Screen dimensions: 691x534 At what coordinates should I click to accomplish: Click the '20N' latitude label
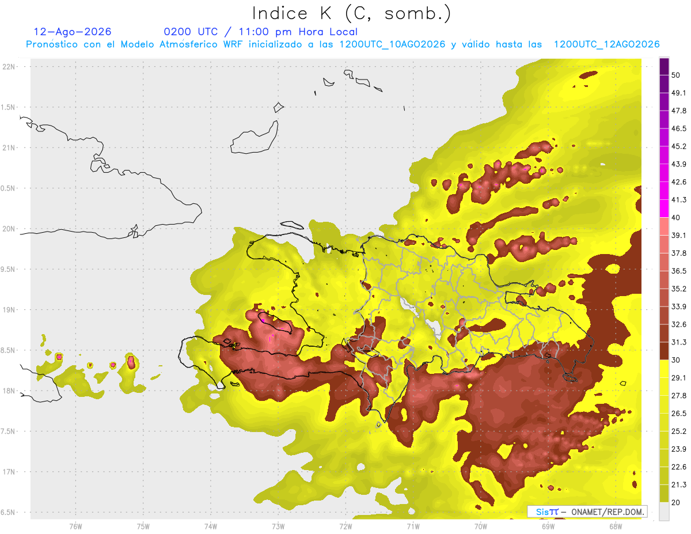coord(9,229)
